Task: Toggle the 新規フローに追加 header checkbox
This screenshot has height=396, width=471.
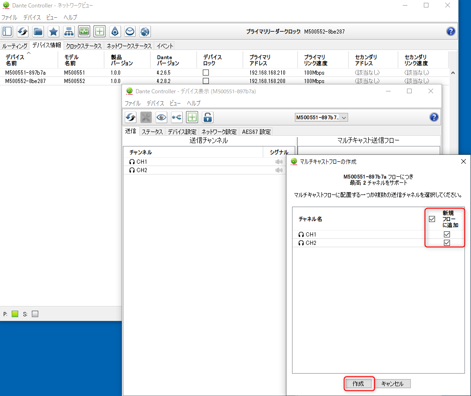Action: [x=432, y=219]
